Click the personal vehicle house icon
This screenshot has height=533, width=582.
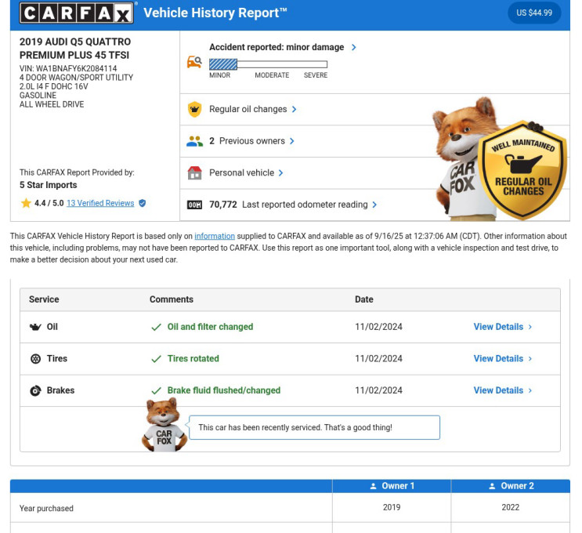coord(194,173)
